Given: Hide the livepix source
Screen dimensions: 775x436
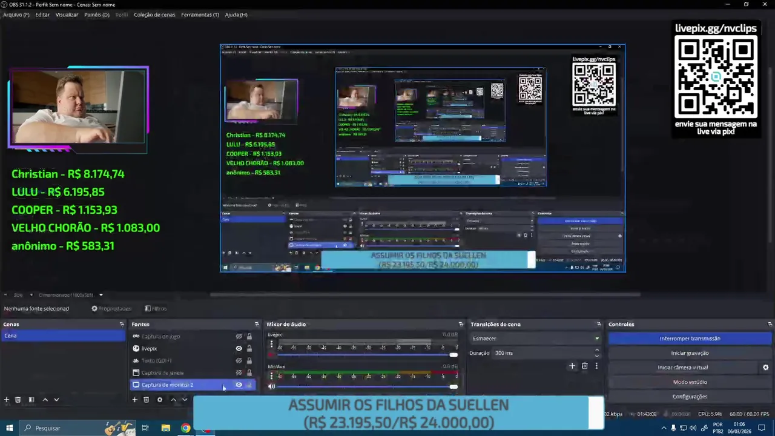Looking at the screenshot, I should 239,349.
